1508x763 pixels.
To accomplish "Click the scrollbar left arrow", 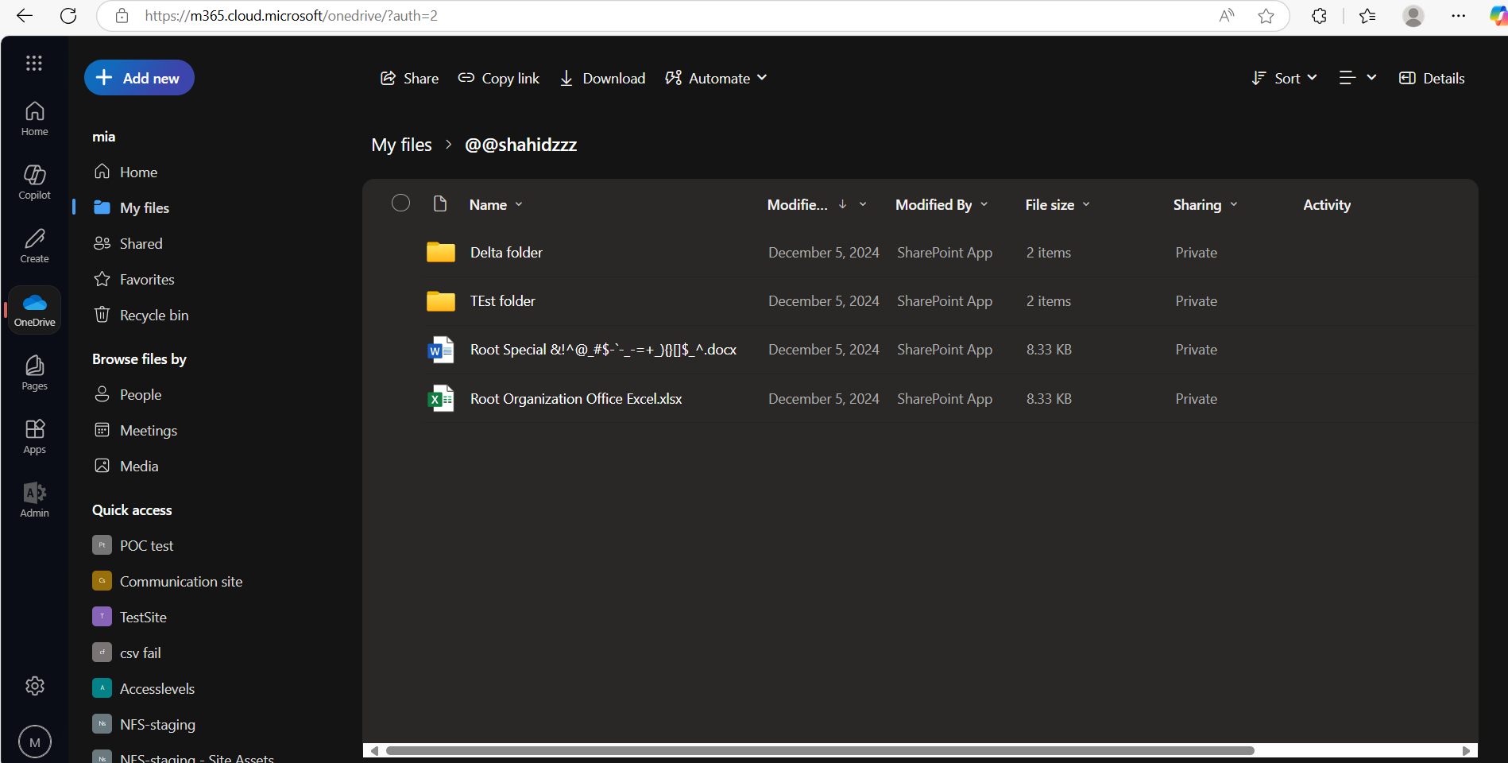I will [x=373, y=750].
